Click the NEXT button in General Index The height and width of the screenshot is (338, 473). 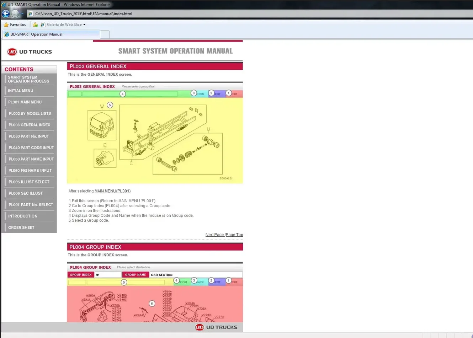[217, 94]
